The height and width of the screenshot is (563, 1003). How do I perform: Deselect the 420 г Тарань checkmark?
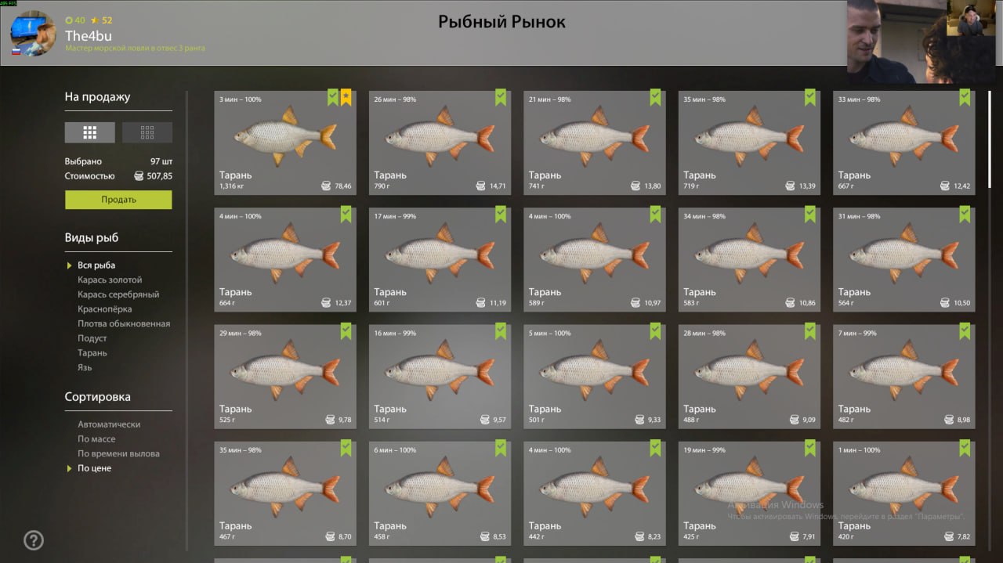[965, 448]
